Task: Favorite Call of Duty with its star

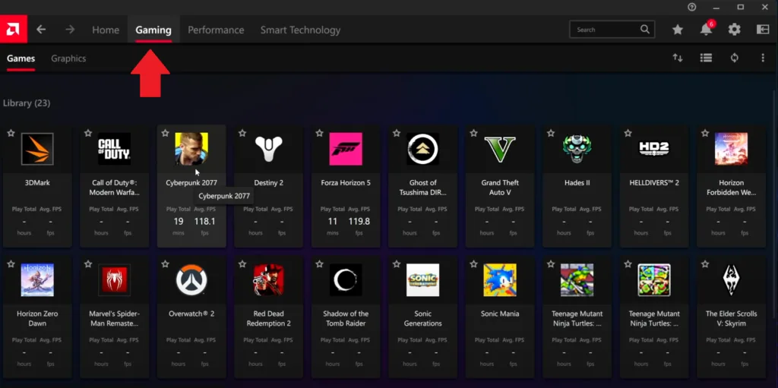Action: tap(88, 134)
